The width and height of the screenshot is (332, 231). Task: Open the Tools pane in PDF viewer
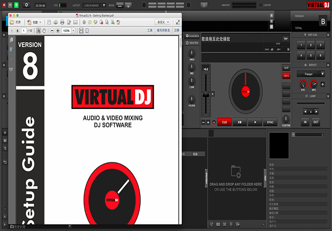point(150,30)
